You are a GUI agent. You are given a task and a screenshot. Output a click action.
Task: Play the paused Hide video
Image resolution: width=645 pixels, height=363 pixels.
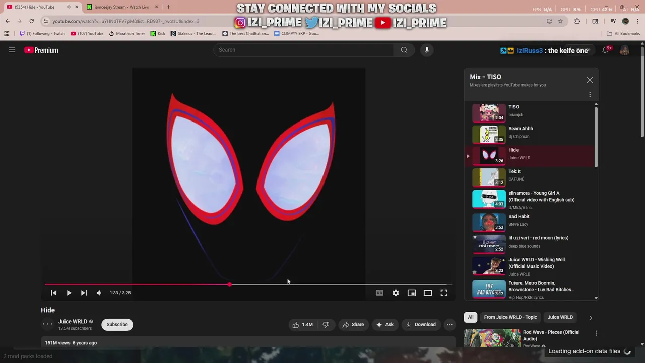point(69,293)
